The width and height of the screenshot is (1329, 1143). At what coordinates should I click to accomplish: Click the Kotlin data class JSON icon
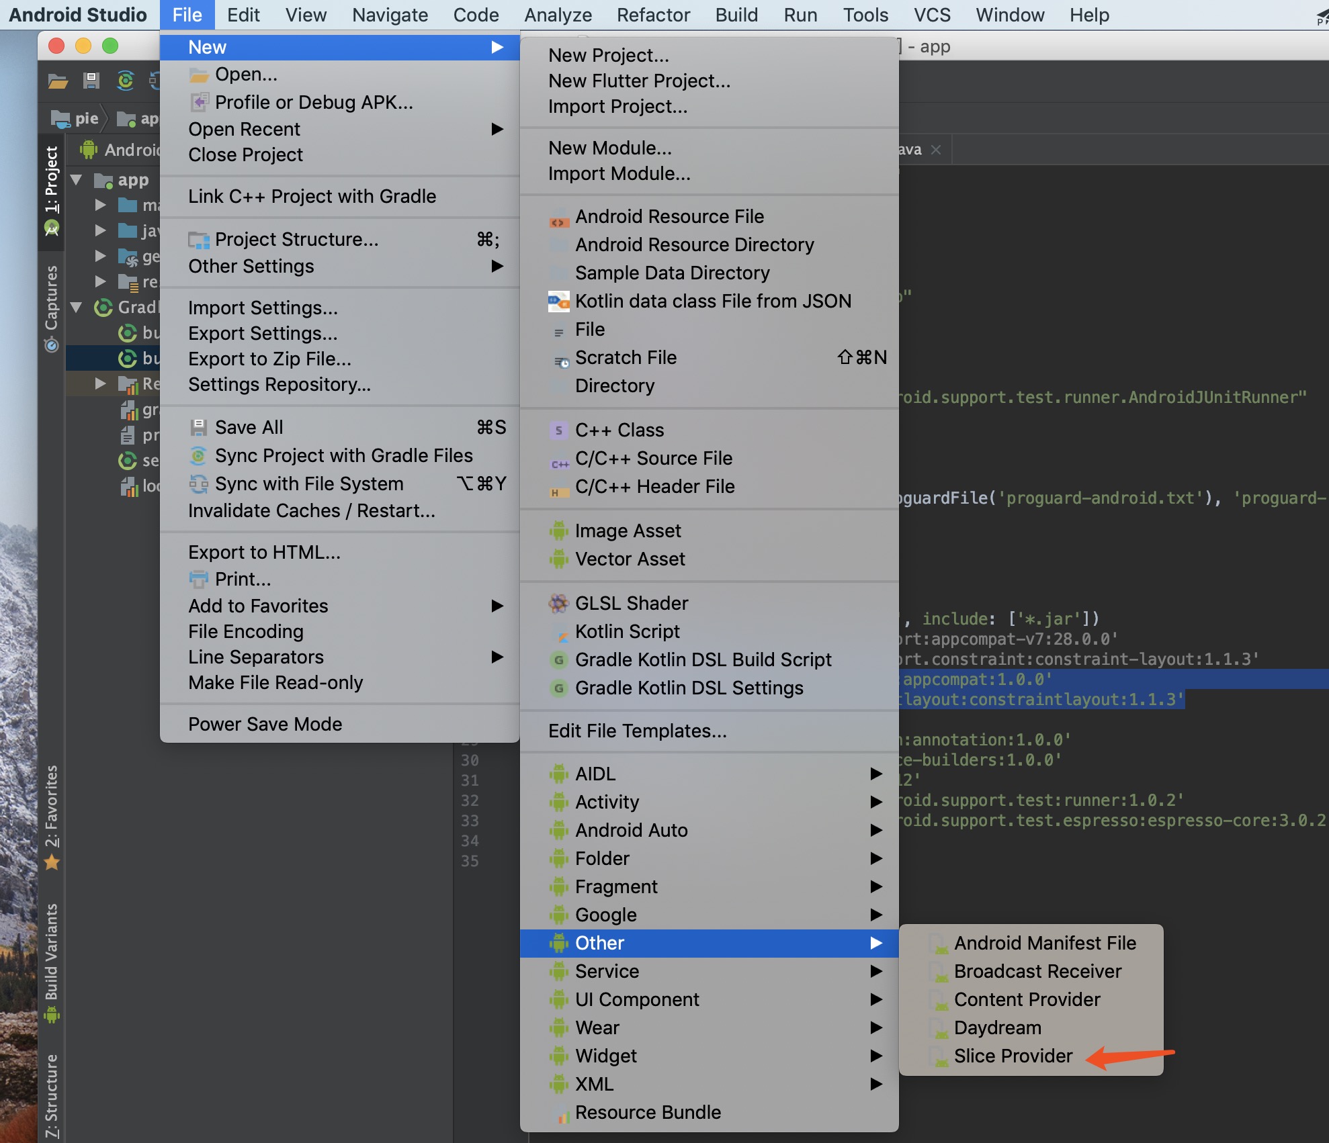click(x=558, y=302)
